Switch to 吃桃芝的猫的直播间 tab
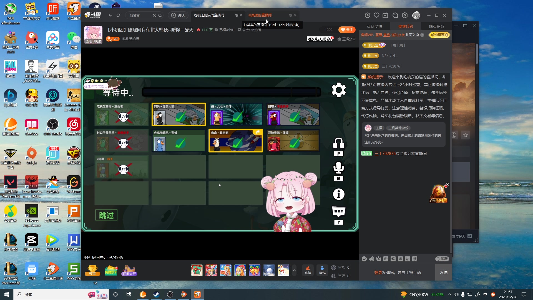Viewport: 533px width, 300px height. [209, 15]
